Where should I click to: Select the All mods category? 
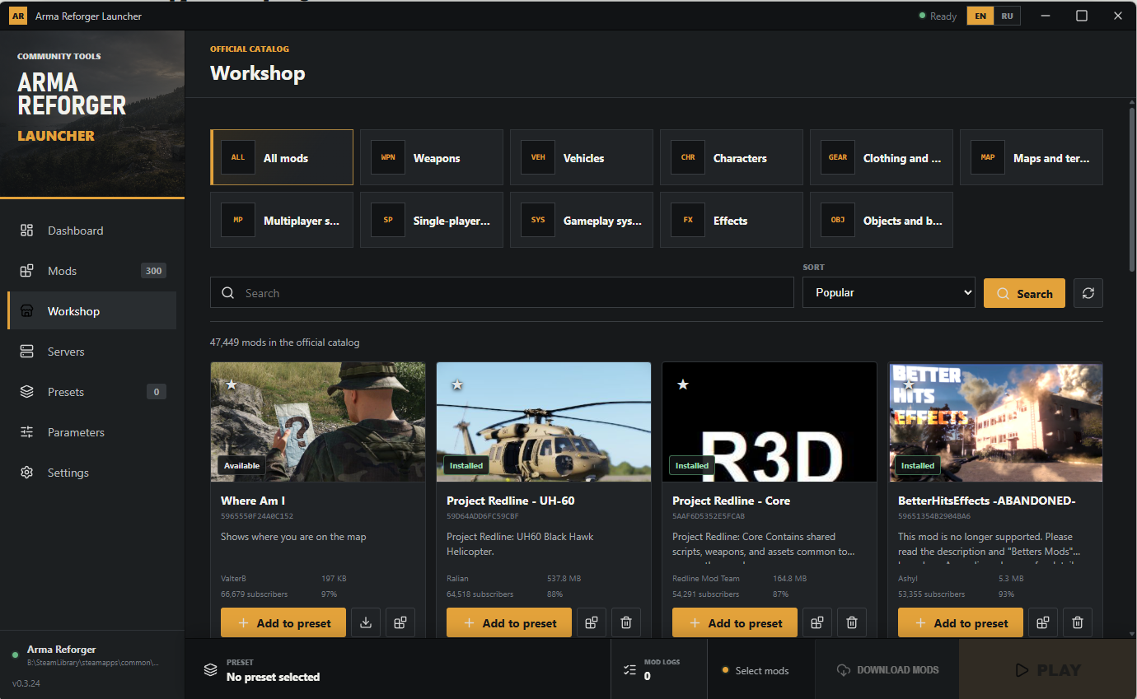(x=282, y=157)
